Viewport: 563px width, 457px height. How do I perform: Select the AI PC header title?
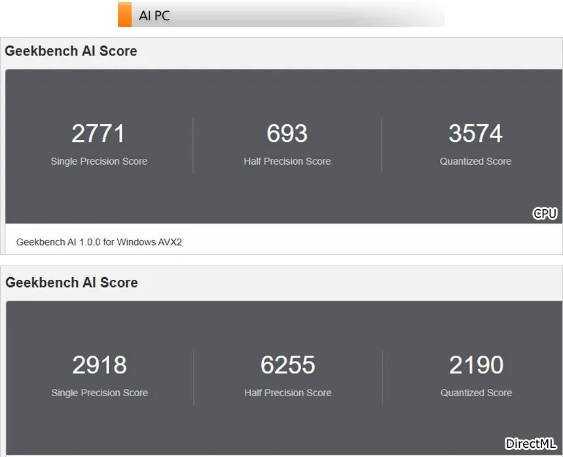tap(154, 16)
